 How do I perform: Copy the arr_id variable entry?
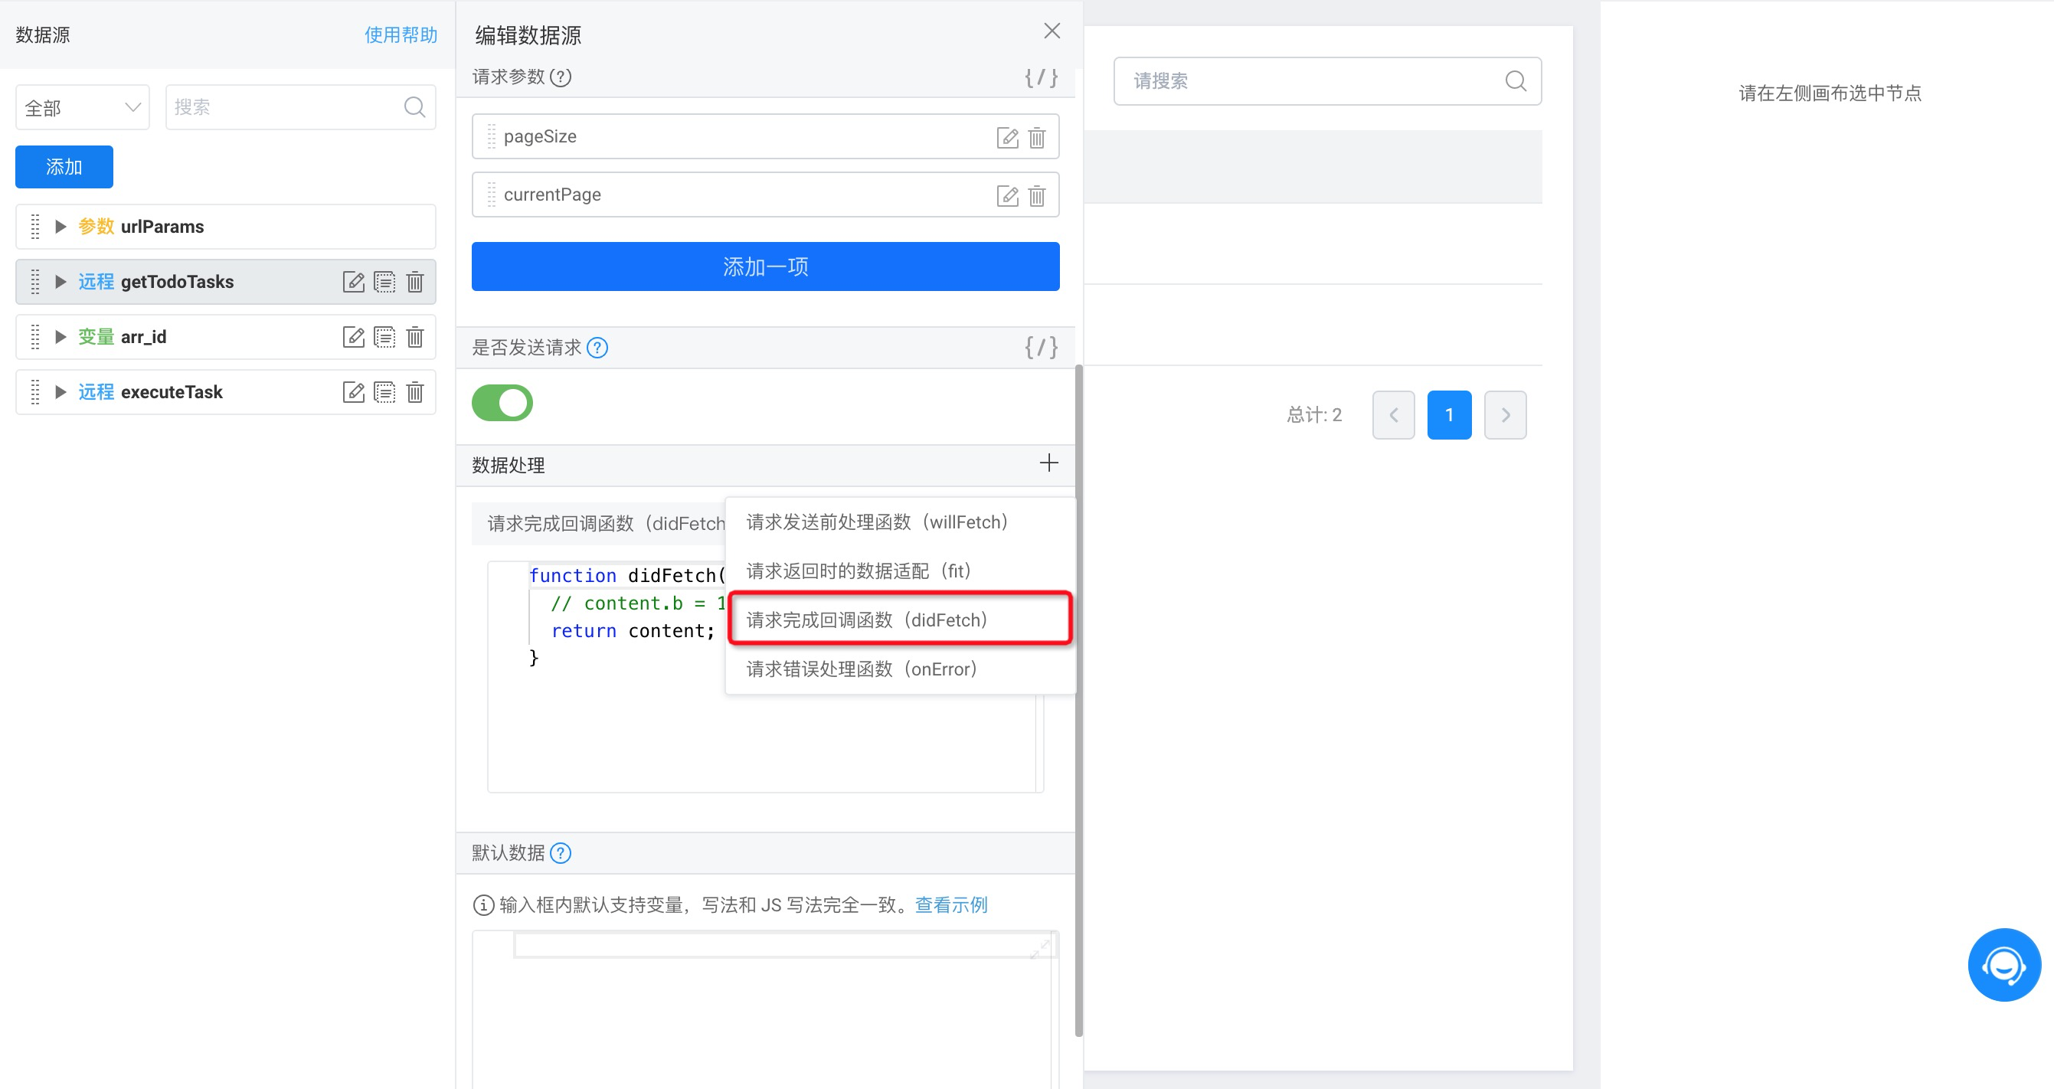coord(384,337)
